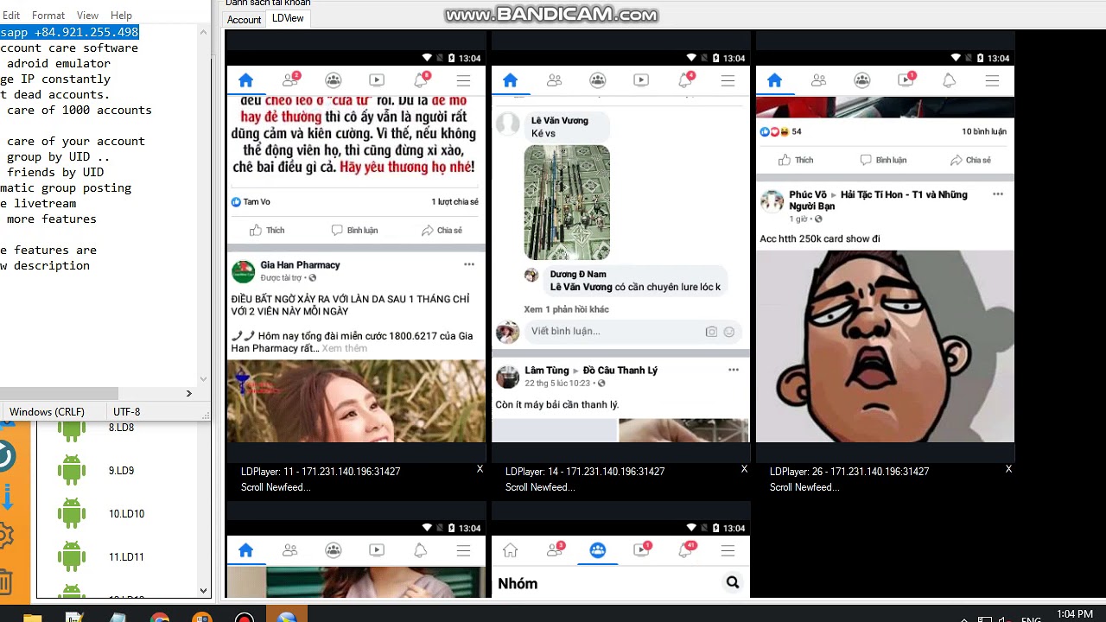Click notifications bell with 41 badge in Nhóm panel
The height and width of the screenshot is (622, 1106).
pyautogui.click(x=687, y=549)
